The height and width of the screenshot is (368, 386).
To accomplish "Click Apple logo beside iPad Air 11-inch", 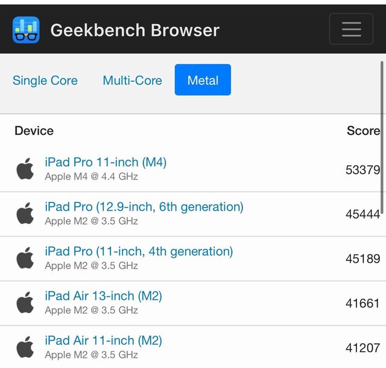I will (25, 348).
